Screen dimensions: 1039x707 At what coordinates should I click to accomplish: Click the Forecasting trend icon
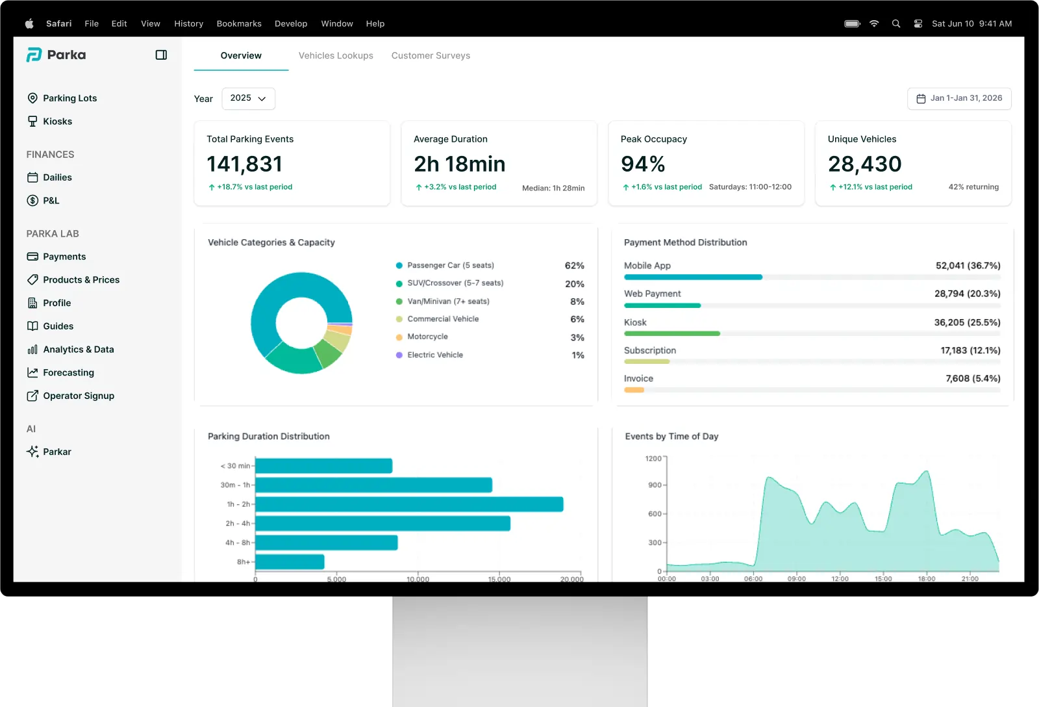point(32,372)
